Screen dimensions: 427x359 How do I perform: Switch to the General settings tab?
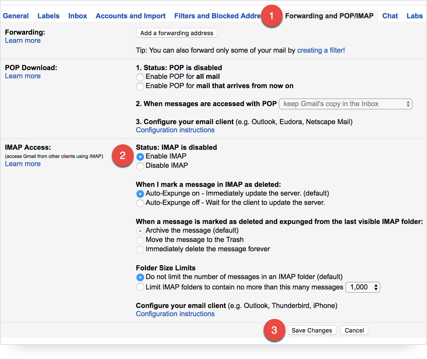tap(16, 16)
